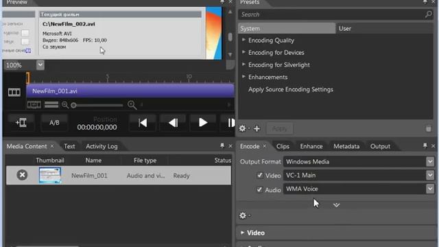Screen dimensions: 439x247
Task: Play the preview video
Action: (x=203, y=123)
